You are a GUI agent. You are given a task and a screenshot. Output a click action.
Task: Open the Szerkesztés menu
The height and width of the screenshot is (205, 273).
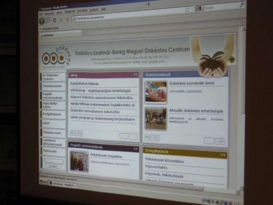49,13
